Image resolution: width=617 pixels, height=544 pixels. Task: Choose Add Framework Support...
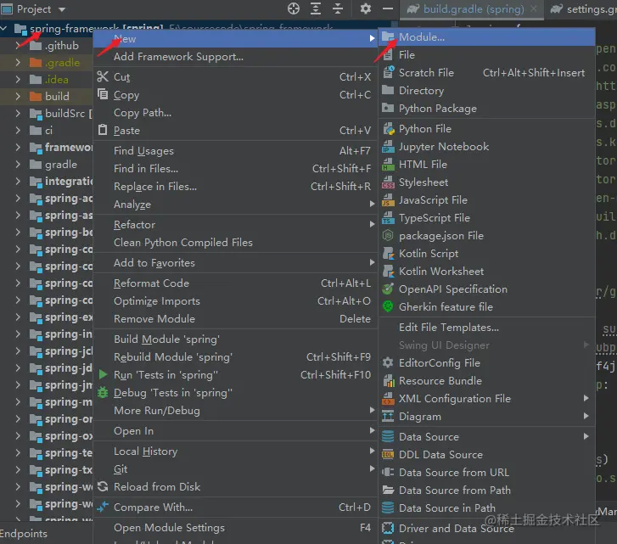[x=235, y=57]
